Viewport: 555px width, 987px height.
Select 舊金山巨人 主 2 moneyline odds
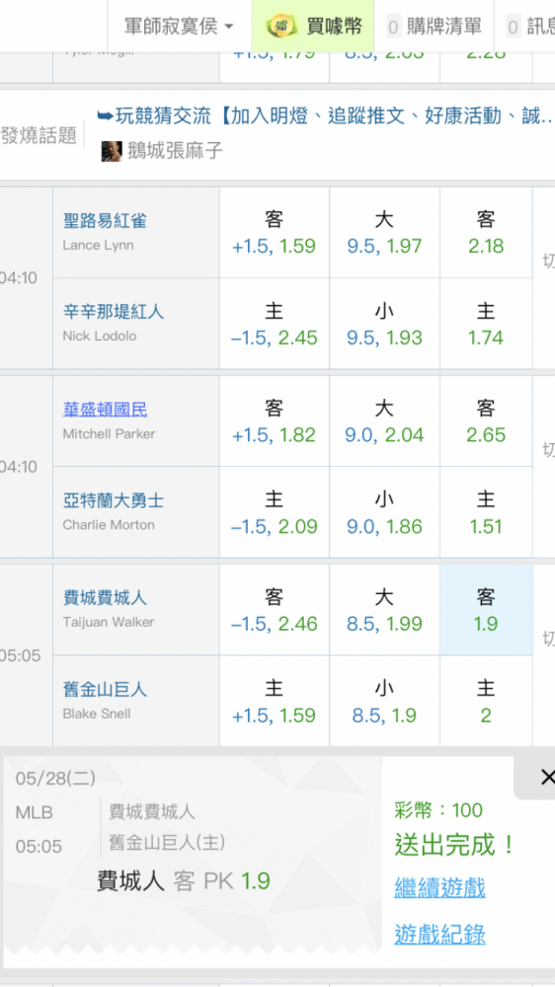(x=486, y=701)
